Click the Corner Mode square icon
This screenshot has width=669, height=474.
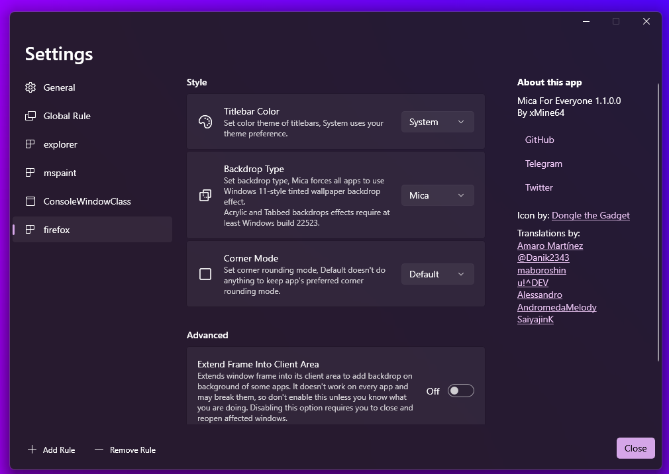(205, 273)
